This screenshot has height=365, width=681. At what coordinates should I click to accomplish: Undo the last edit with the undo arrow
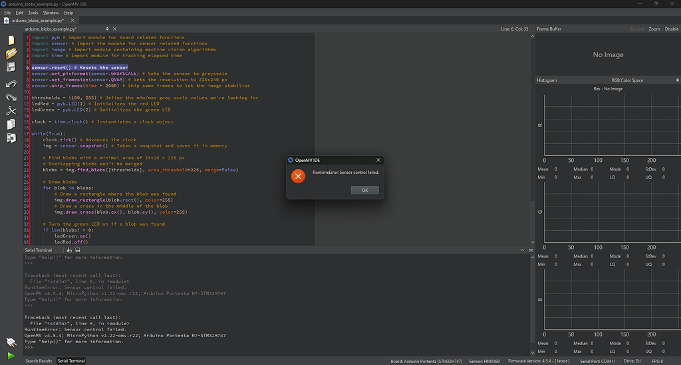[x=11, y=84]
